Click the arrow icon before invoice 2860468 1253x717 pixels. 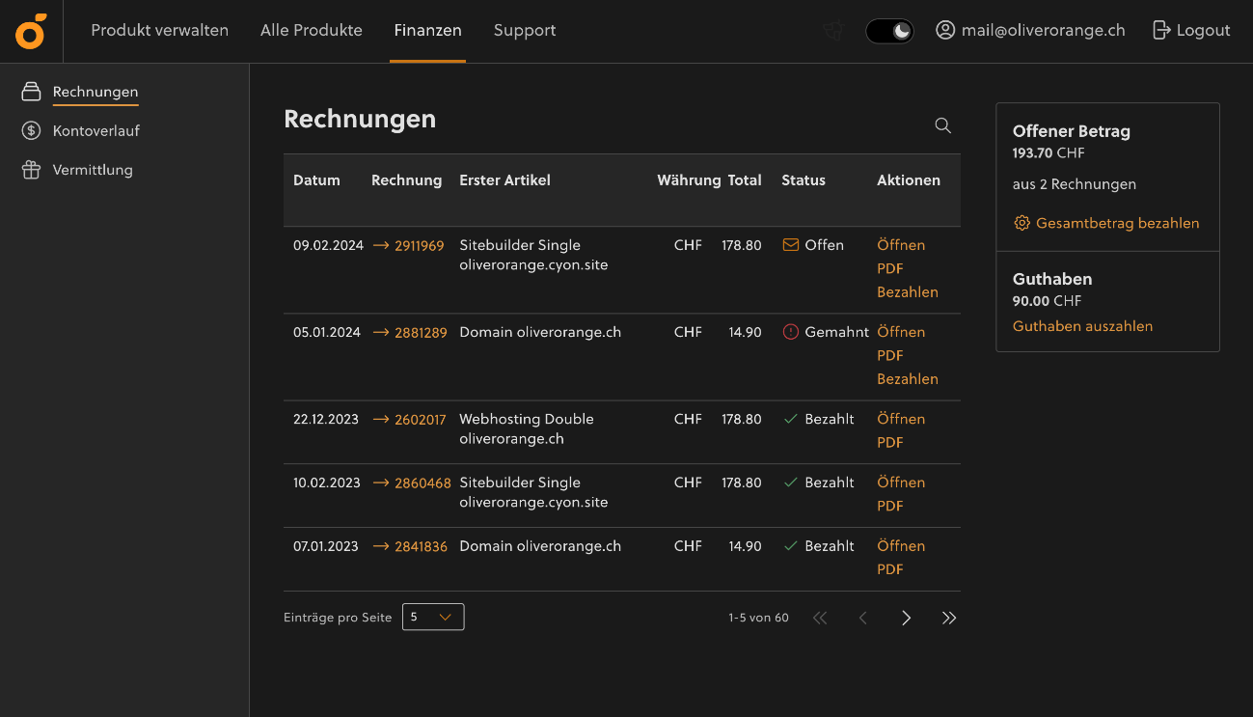pyautogui.click(x=380, y=483)
